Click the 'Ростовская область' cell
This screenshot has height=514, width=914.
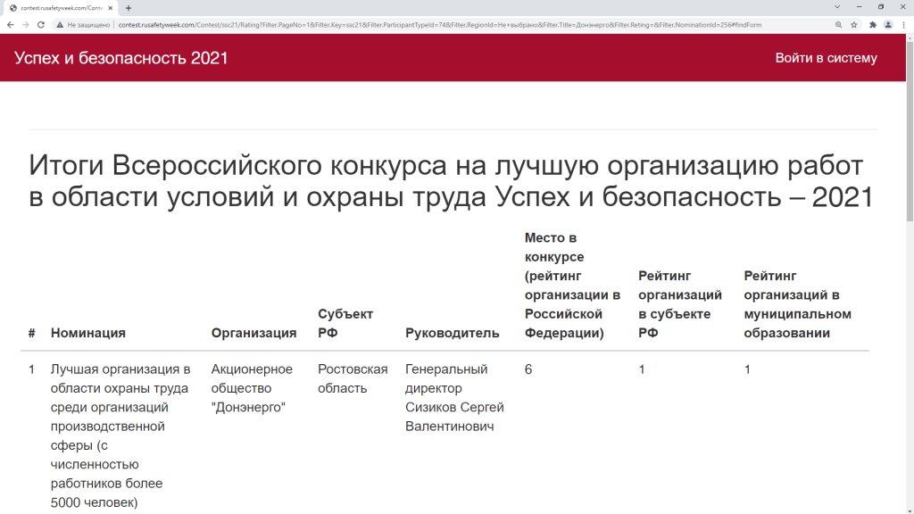tap(353, 378)
